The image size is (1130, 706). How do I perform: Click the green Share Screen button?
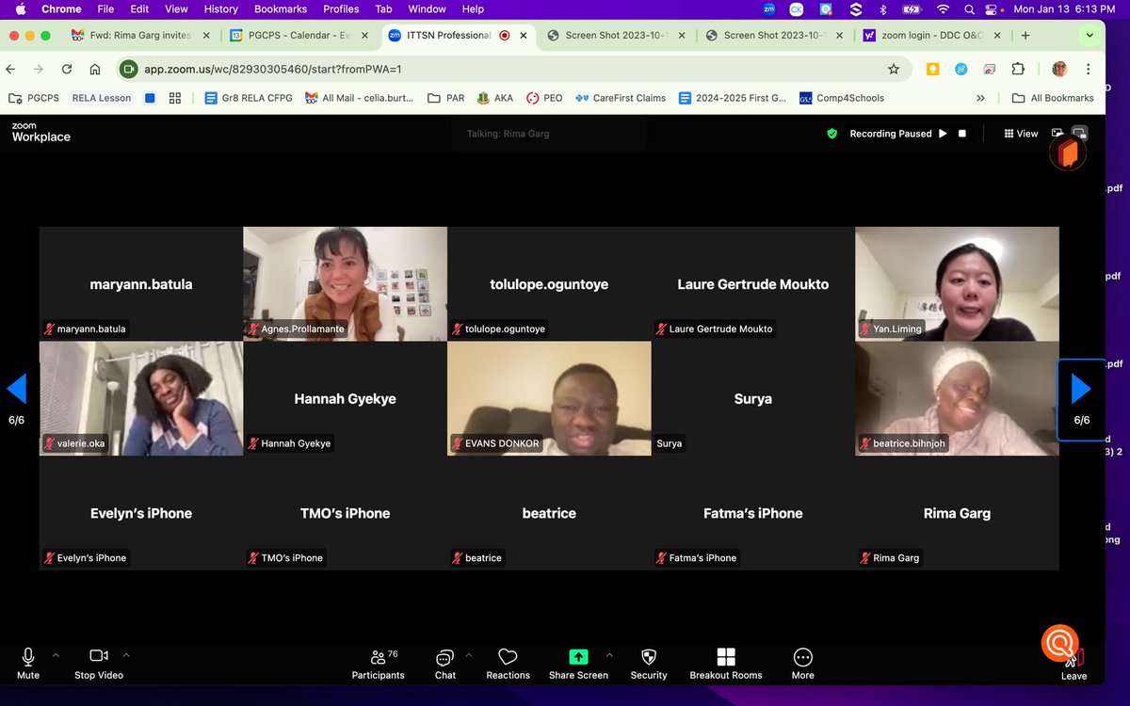pyautogui.click(x=578, y=663)
